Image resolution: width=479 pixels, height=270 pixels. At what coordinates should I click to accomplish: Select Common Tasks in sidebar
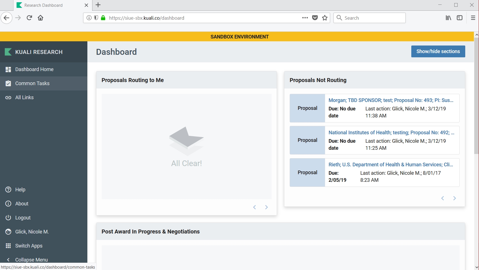point(32,83)
